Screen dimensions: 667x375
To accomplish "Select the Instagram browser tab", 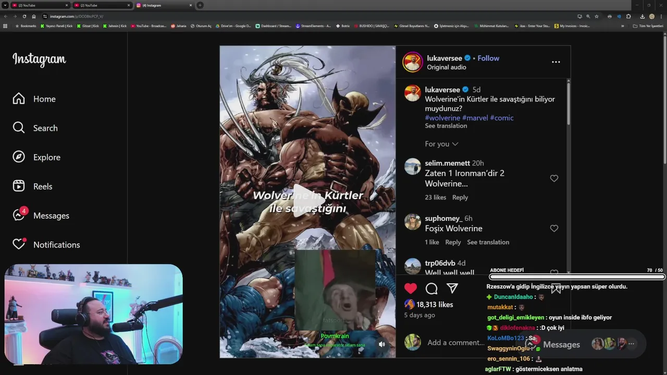I will coord(164,5).
